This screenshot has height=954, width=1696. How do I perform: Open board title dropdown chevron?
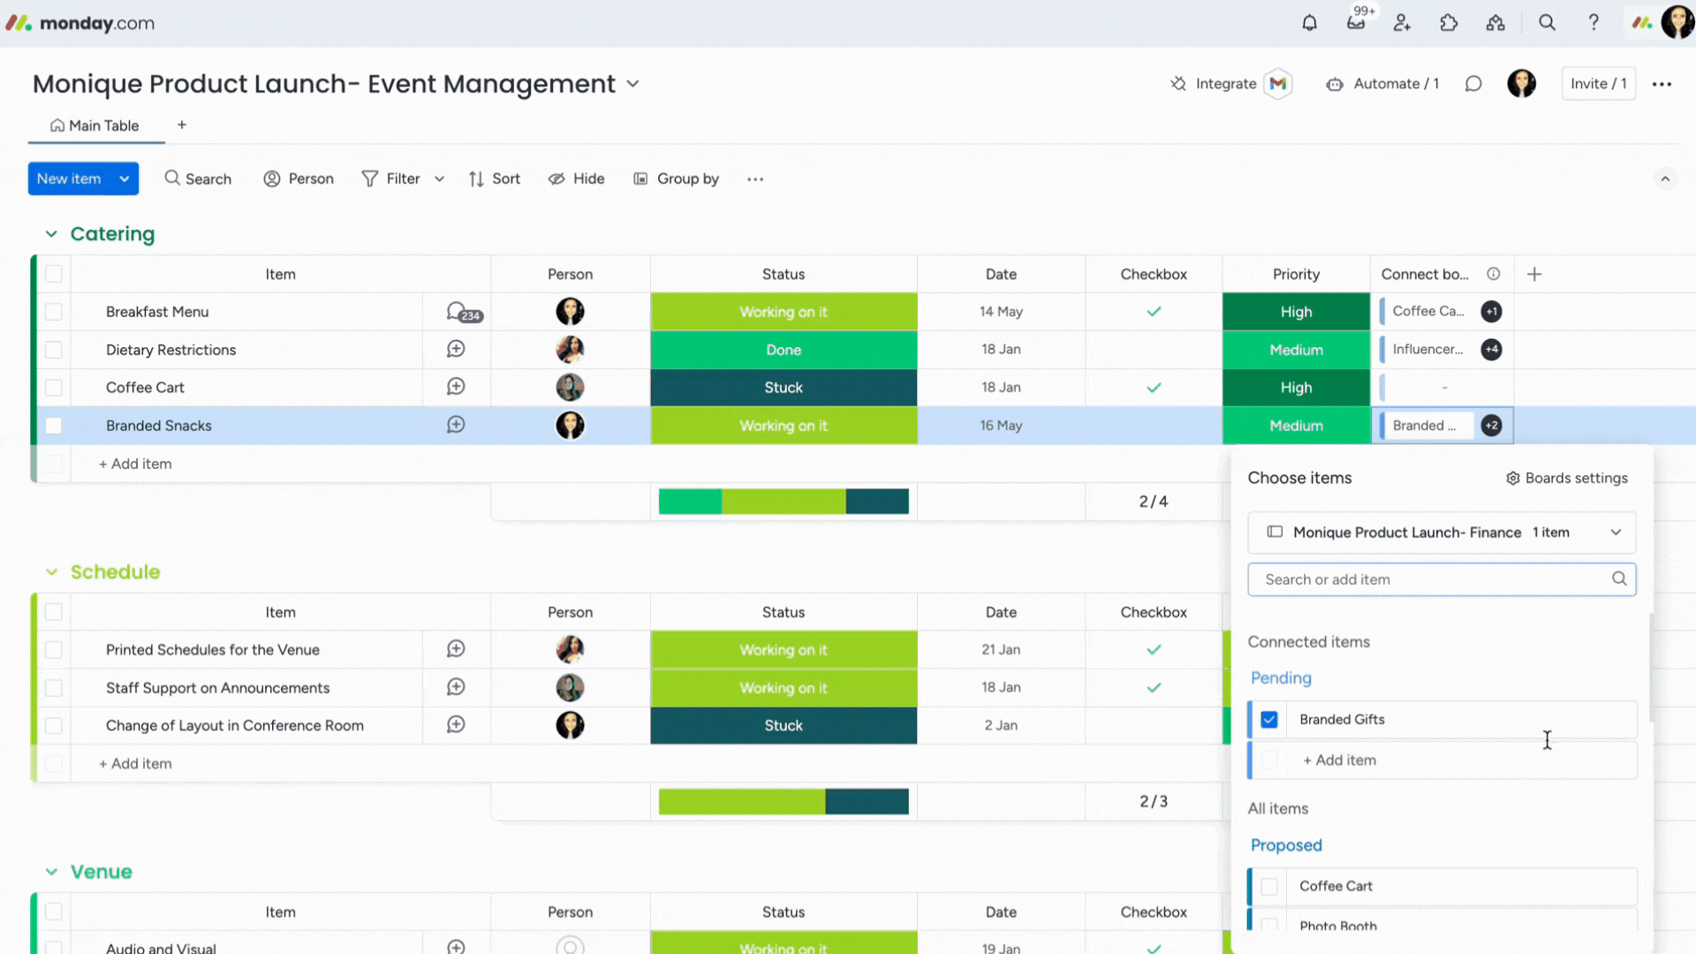[632, 84]
